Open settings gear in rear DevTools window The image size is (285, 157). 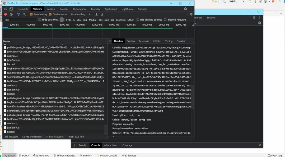pos(254,18)
